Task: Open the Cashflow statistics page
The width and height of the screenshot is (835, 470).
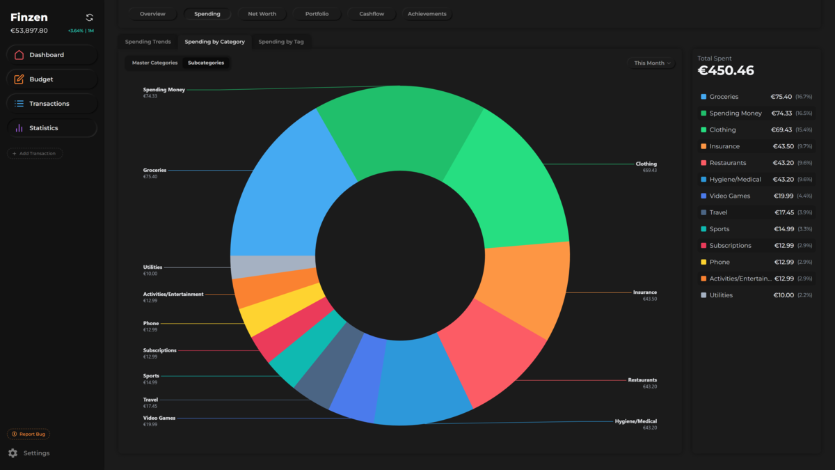Action: [x=372, y=14]
